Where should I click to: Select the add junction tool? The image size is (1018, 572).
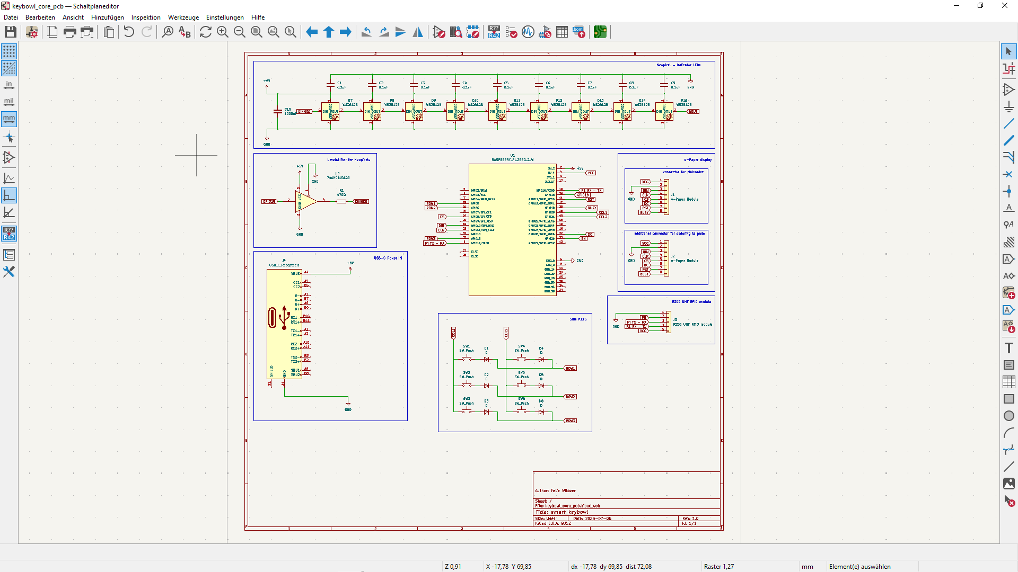coord(1008,191)
